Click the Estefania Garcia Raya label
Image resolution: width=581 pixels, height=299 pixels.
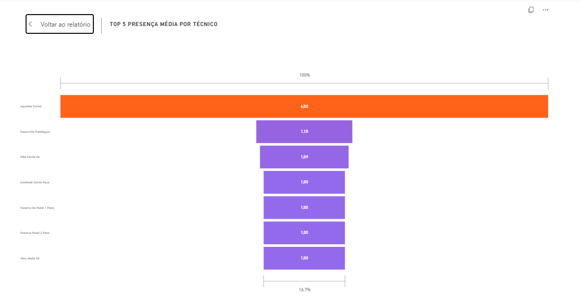pyautogui.click(x=34, y=182)
